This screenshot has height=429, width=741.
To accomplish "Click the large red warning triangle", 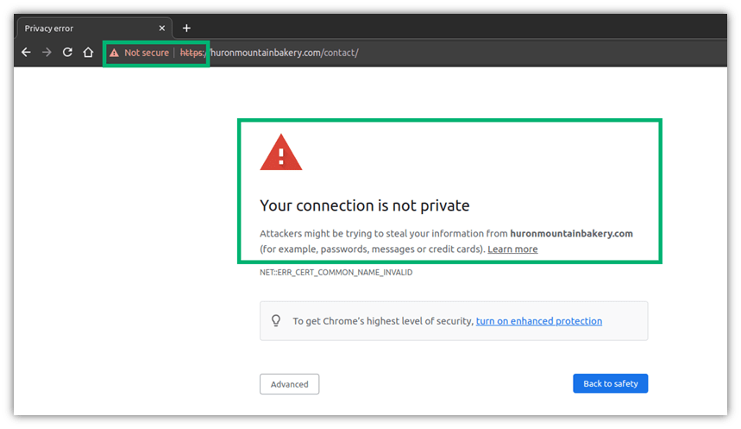I will [x=280, y=152].
